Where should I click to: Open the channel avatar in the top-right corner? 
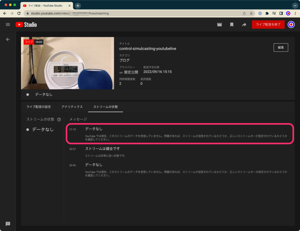(291, 24)
